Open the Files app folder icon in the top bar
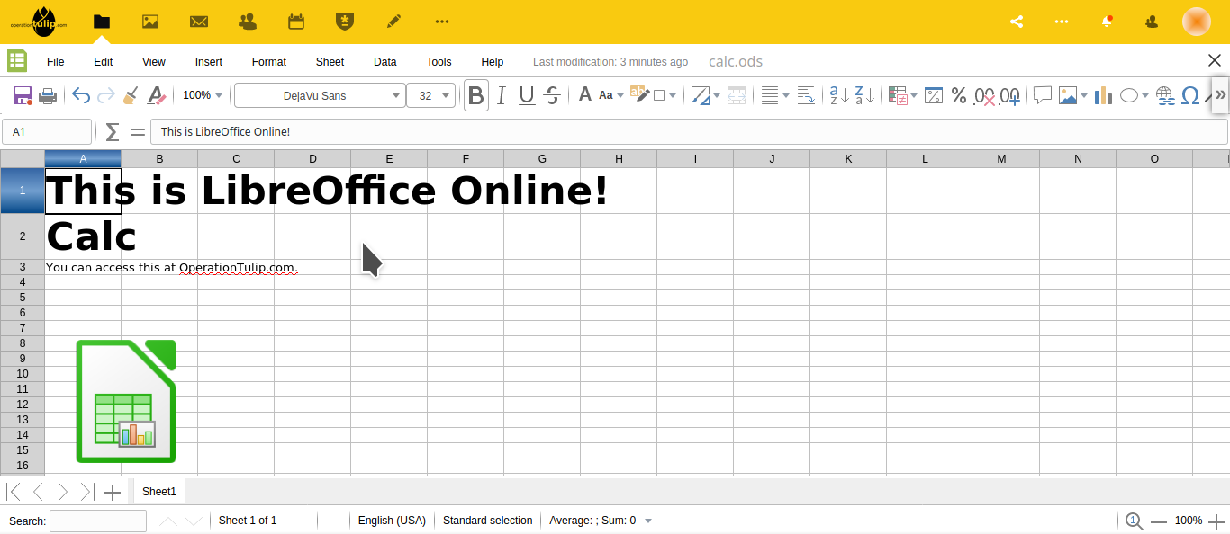Viewport: 1230px width, 534px height. (102, 22)
